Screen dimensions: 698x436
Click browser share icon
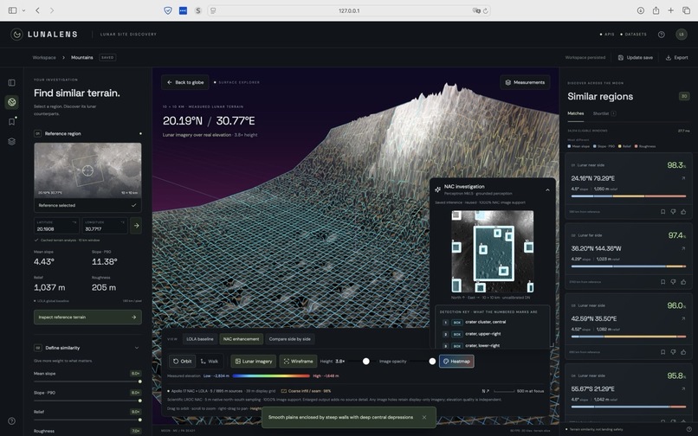[x=656, y=10]
